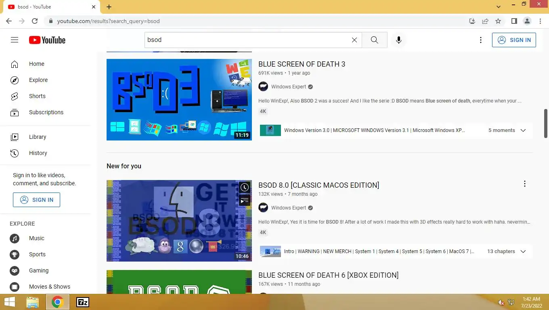
Task: Expand the 5 moments chevron
Action: (x=523, y=130)
